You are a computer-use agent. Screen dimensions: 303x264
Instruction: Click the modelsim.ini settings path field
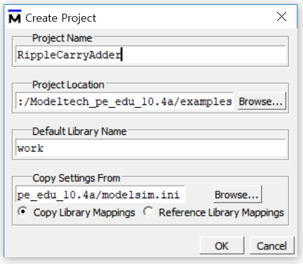[100, 194]
